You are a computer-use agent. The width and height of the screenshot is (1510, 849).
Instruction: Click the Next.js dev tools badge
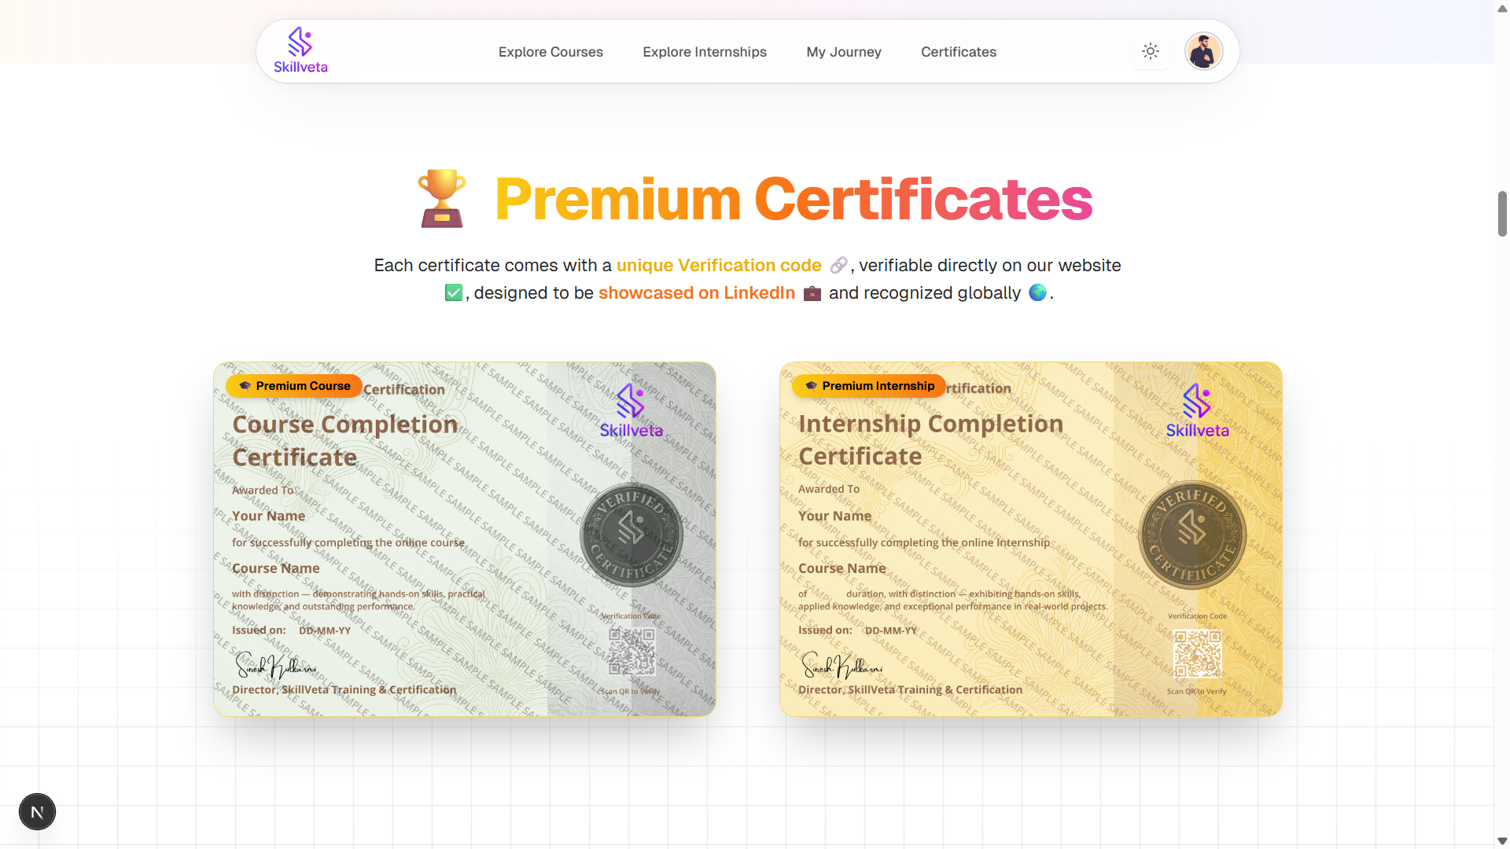[x=37, y=812]
